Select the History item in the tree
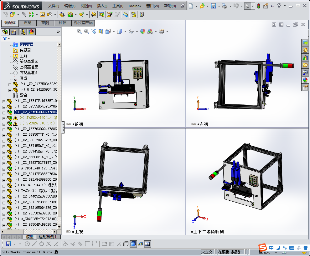This screenshot has height=256, width=310. point(26,44)
